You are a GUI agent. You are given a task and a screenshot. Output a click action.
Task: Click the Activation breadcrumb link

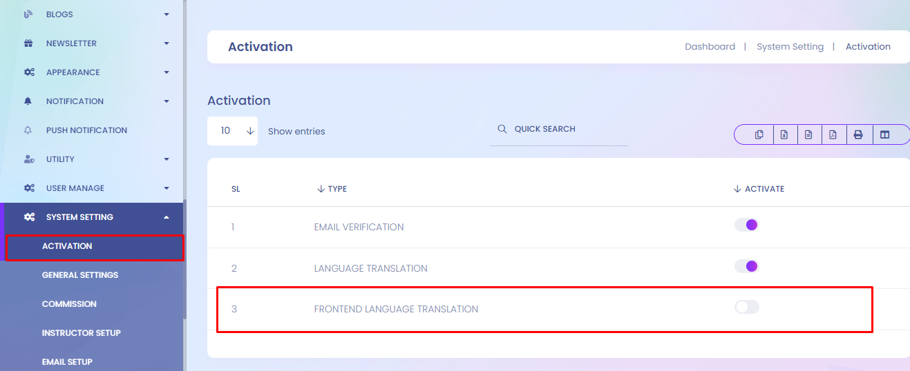tap(868, 47)
